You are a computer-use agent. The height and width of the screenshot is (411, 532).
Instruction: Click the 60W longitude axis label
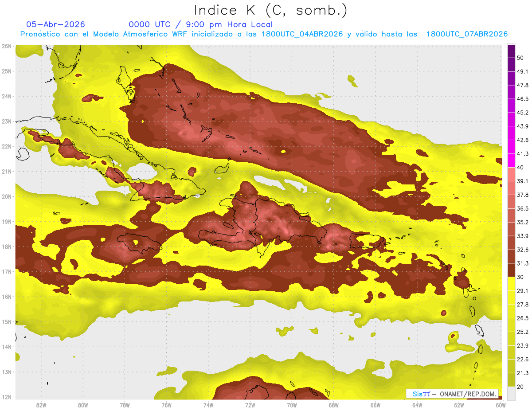[501, 404]
